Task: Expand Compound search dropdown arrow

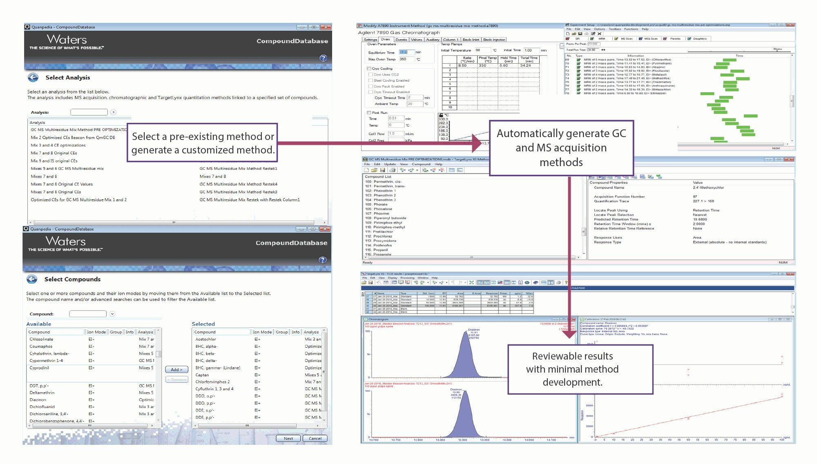Action: pyautogui.click(x=112, y=314)
